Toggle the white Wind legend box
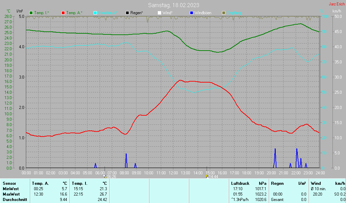346x203 pixels. click(159, 13)
